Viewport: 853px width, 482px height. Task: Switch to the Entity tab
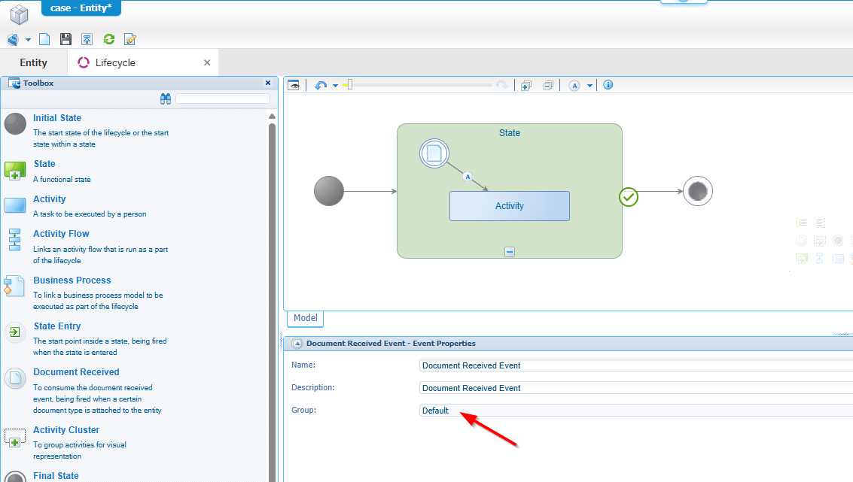point(33,62)
